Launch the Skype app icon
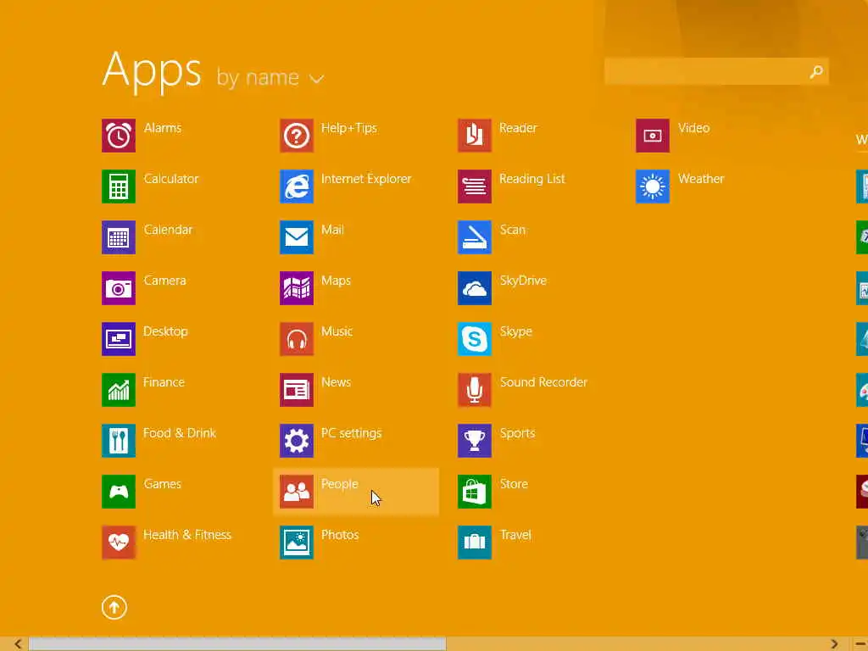The width and height of the screenshot is (868, 651). [475, 339]
